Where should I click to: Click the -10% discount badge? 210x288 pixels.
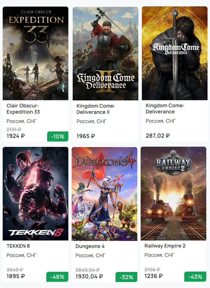tap(58, 136)
